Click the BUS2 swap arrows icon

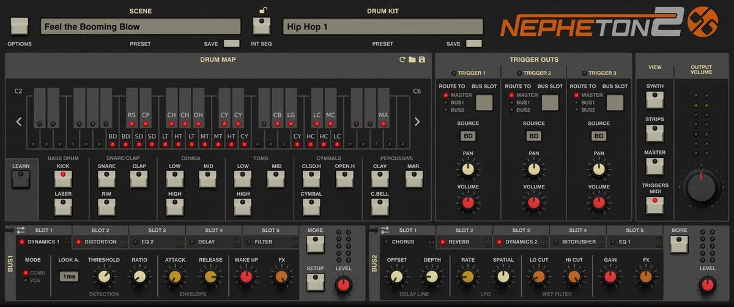[384, 230]
